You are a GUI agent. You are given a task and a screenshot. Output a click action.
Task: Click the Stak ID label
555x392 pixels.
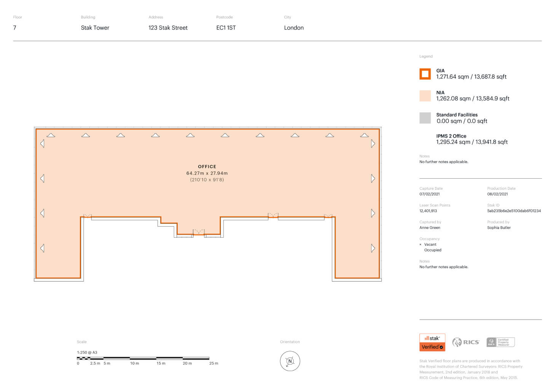point(493,205)
